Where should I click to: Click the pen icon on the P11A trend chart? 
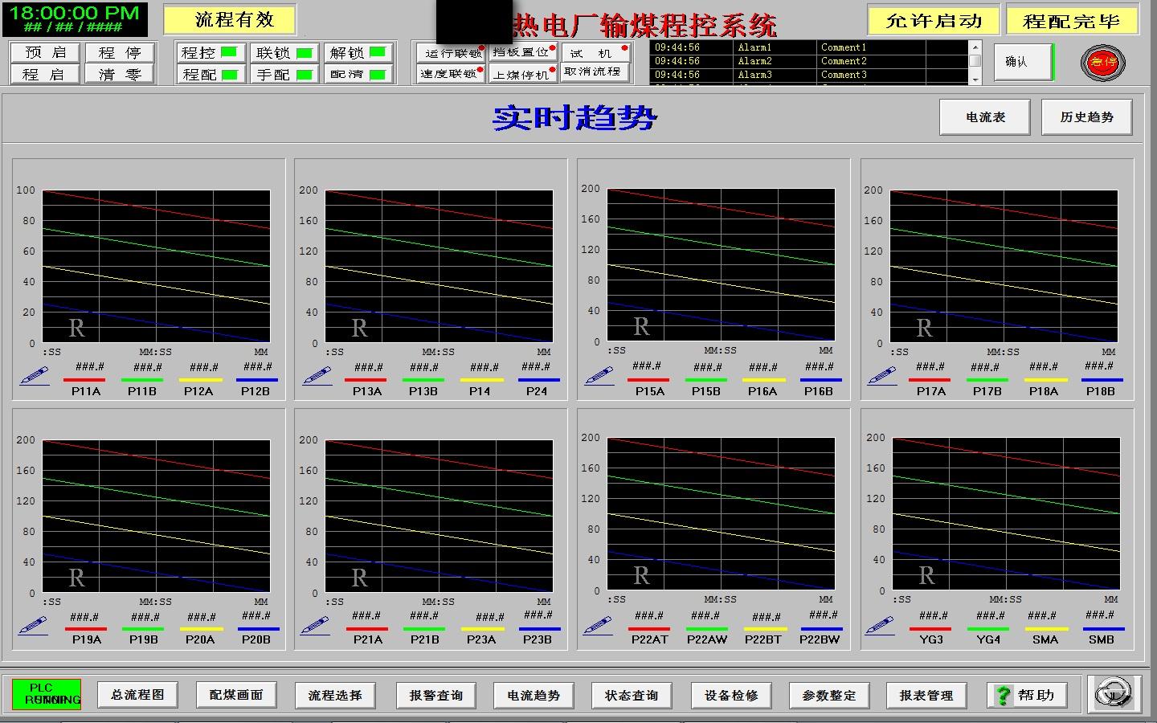click(x=34, y=376)
